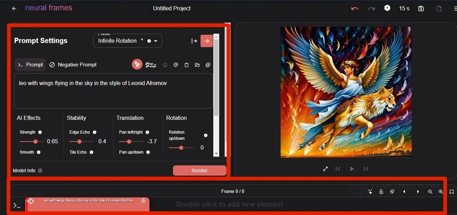Redo the last undone action

tap(371, 9)
